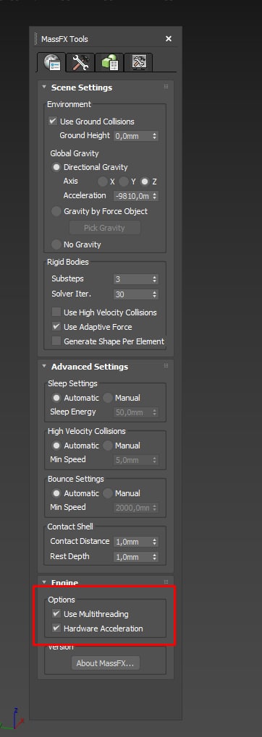262x737 pixels.
Task: Open the Display Options tab icon
Action: pyautogui.click(x=138, y=62)
